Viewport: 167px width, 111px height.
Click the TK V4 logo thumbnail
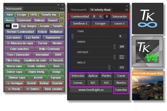[x=147, y=51]
